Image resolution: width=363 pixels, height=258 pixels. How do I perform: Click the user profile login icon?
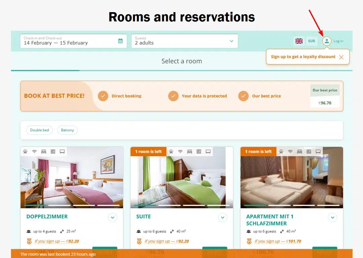(327, 41)
